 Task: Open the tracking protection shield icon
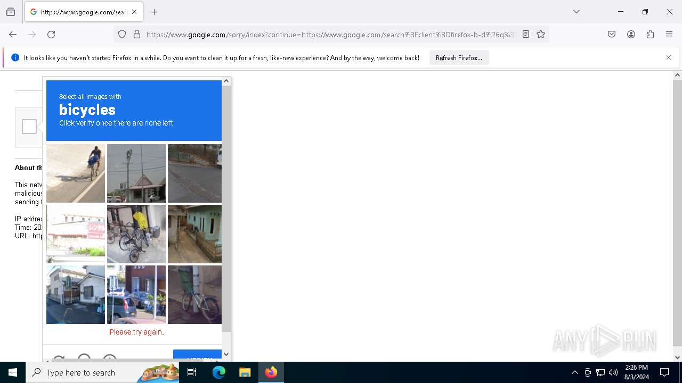[122, 34]
